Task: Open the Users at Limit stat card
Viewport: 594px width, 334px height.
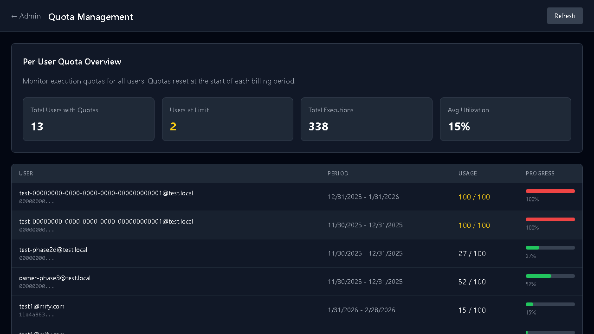Action: pos(227,119)
